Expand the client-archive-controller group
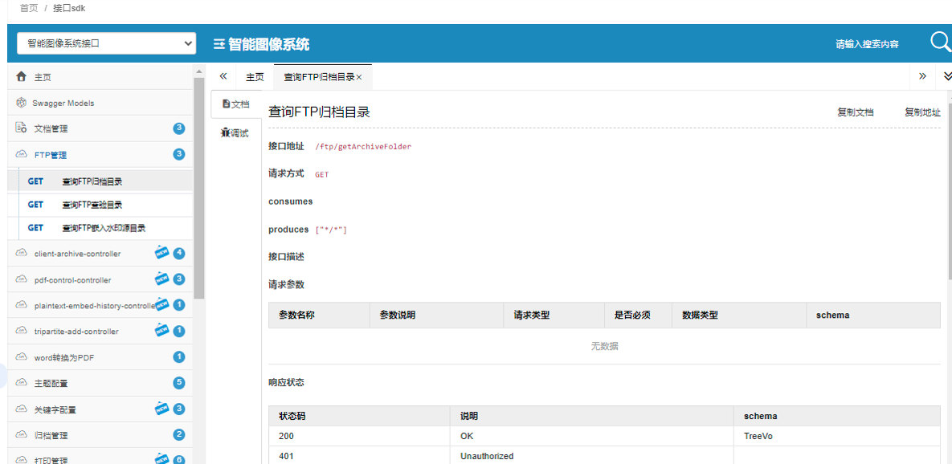Image resolution: width=952 pixels, height=464 pixels. (77, 254)
